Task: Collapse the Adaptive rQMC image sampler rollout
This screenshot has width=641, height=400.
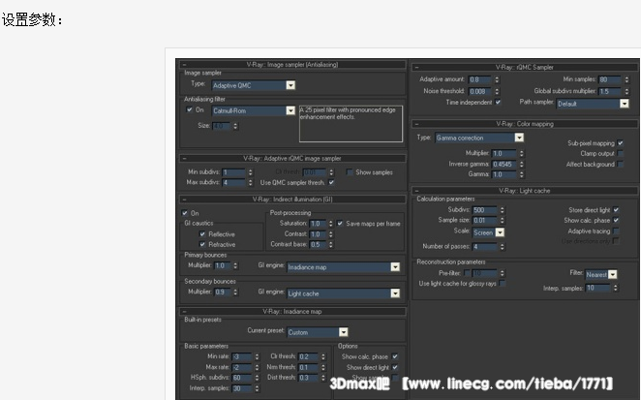Action: click(184, 158)
